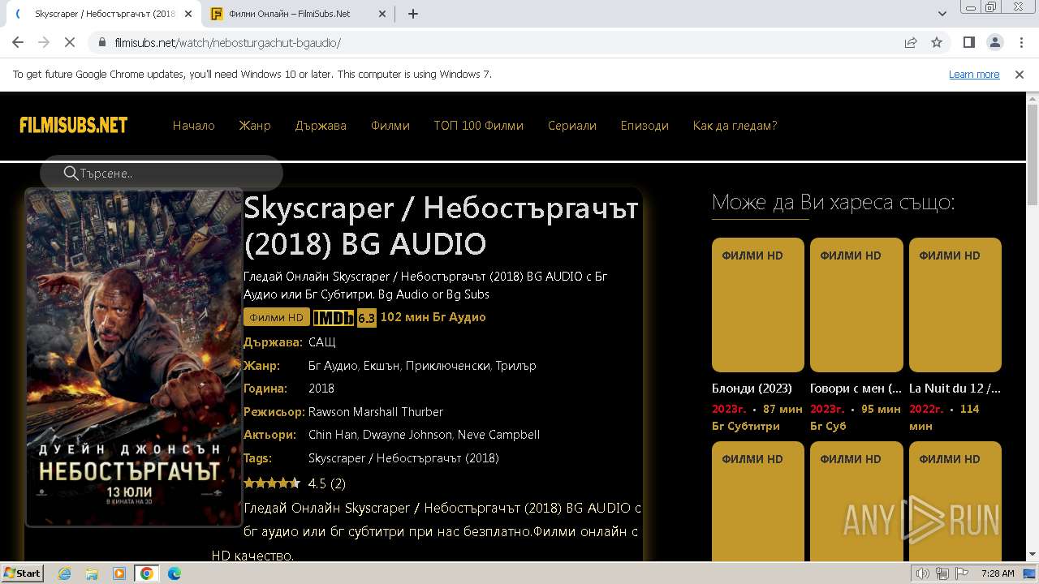
Task: Click the year 2018 link
Action: point(321,389)
